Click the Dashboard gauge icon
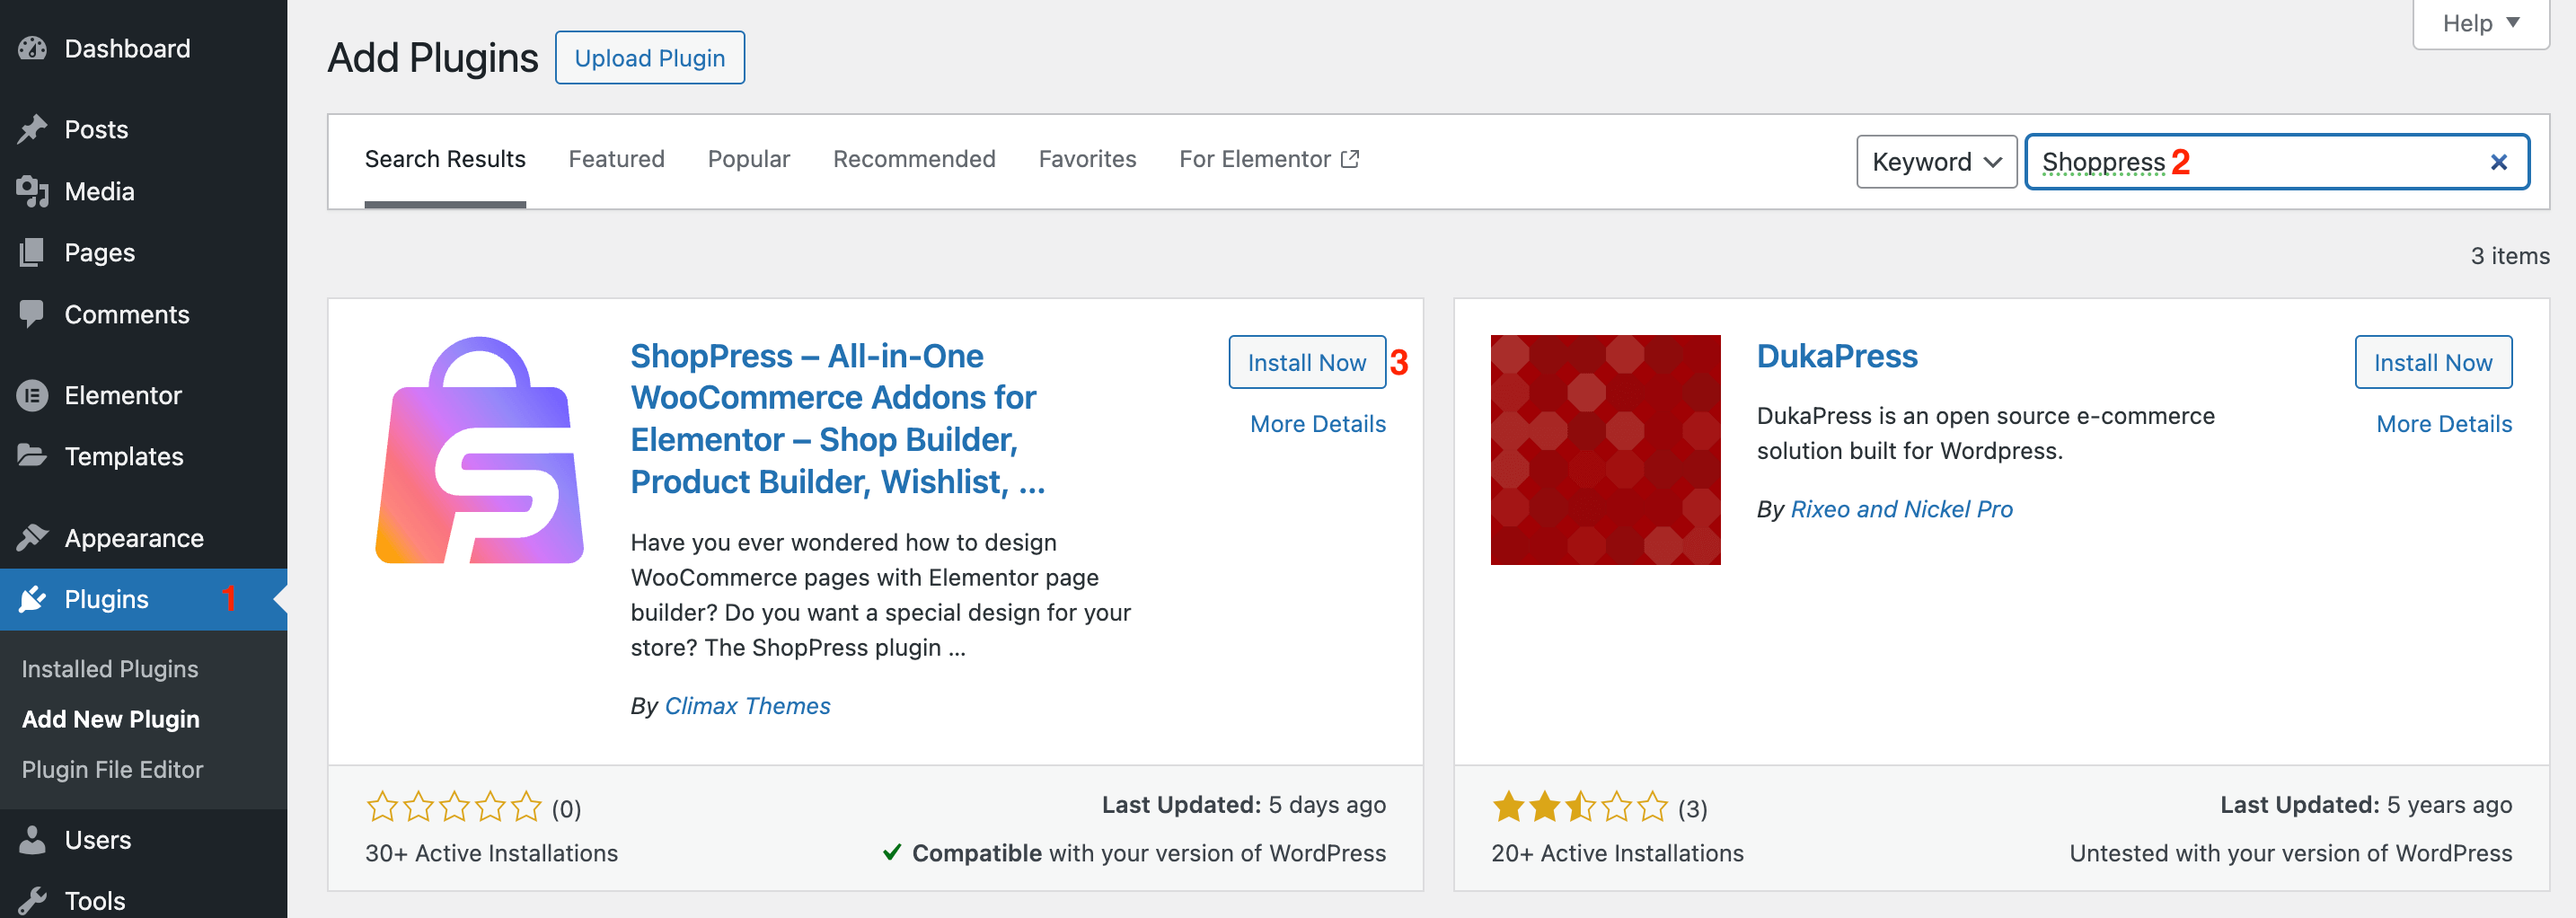 tap(32, 48)
